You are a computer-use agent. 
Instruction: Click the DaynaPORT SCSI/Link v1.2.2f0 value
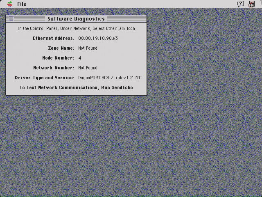point(110,78)
